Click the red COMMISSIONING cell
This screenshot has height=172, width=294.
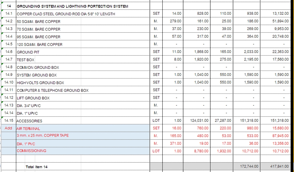click(x=83, y=151)
